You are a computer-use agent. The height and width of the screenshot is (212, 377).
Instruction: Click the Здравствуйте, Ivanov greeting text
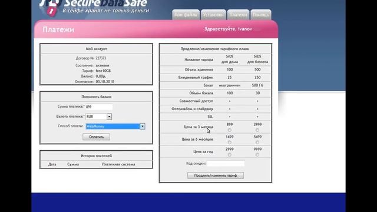[228, 29]
